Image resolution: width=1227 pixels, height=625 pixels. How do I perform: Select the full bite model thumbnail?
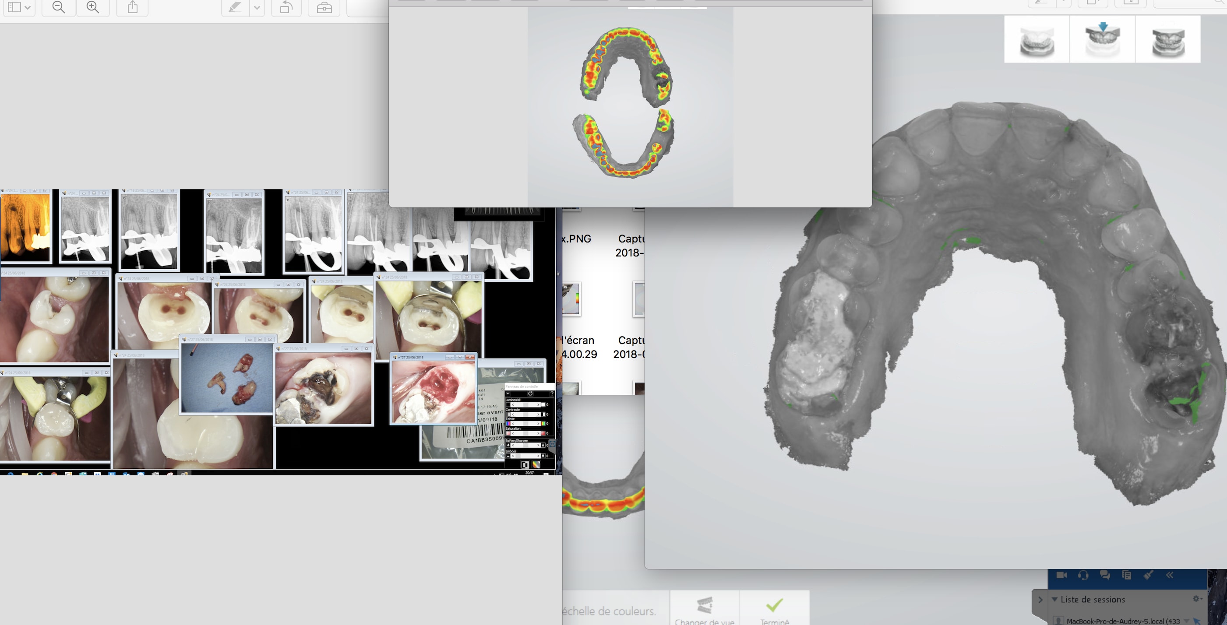coord(1168,39)
